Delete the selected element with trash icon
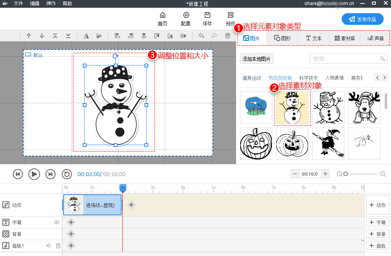Image resolution: width=391 pixels, height=256 pixels. click(228, 36)
